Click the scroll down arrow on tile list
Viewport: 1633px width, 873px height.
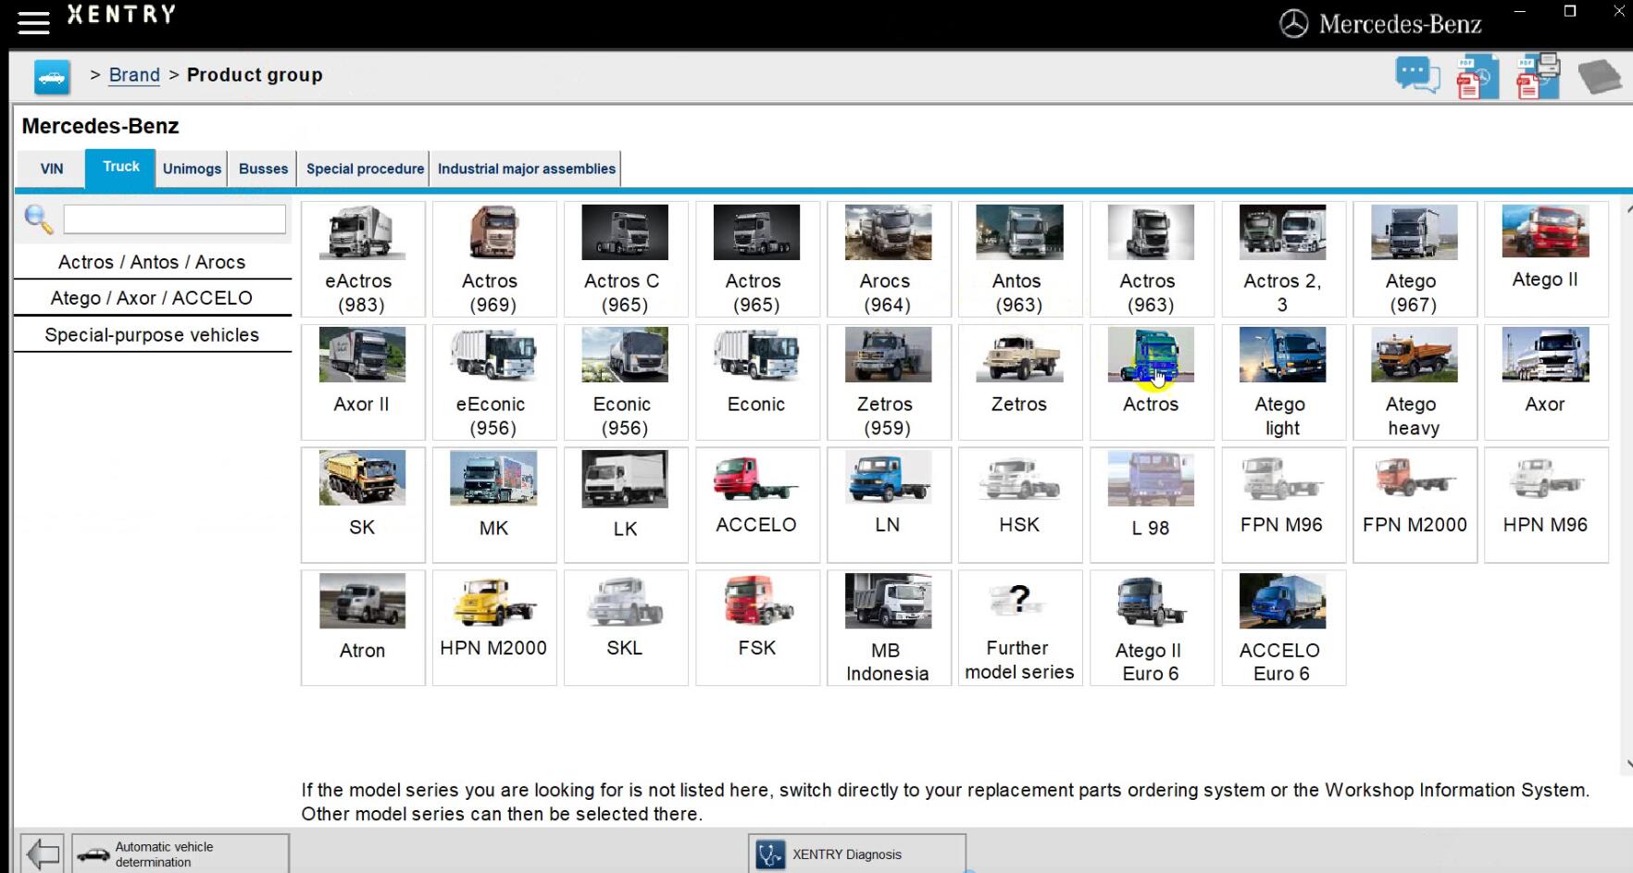point(1627,764)
